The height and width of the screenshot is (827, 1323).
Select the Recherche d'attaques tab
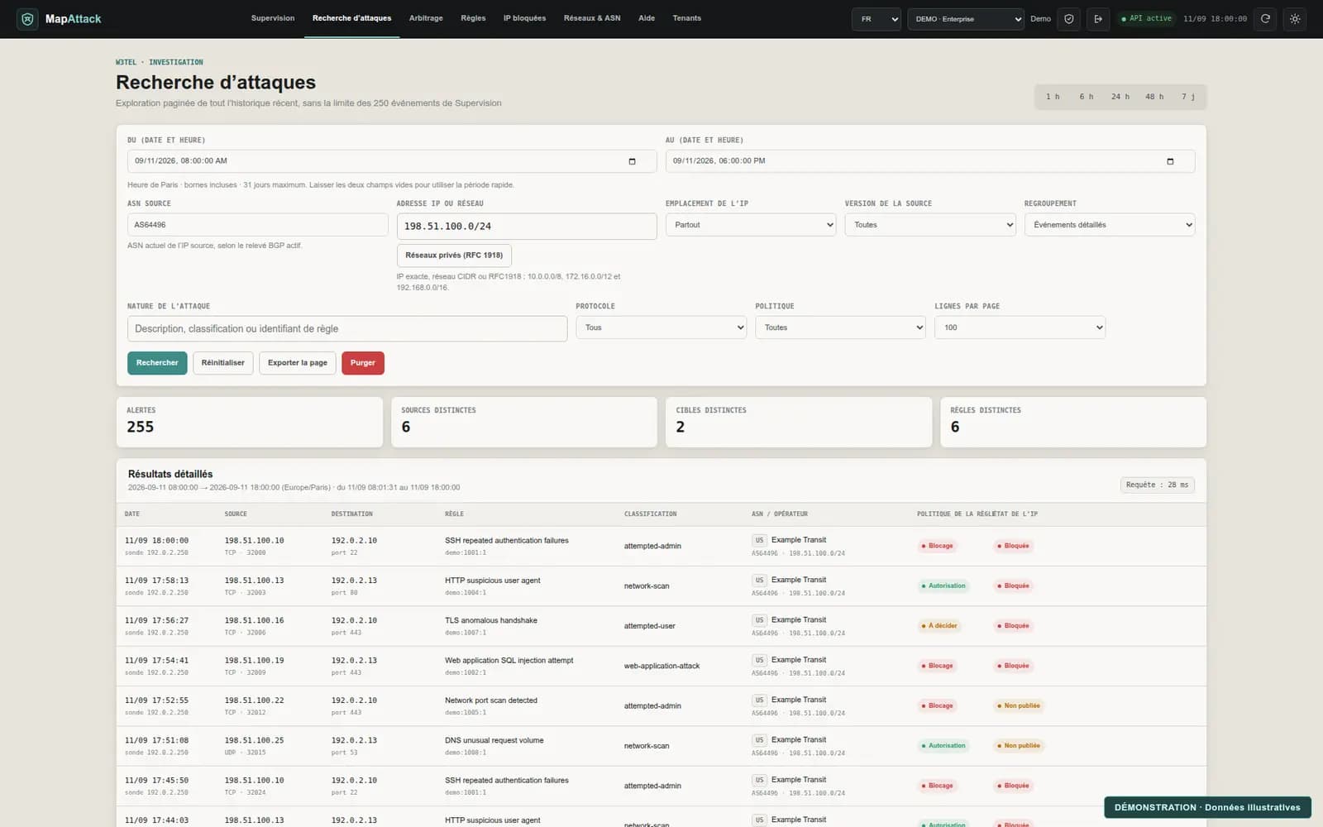[x=352, y=18]
